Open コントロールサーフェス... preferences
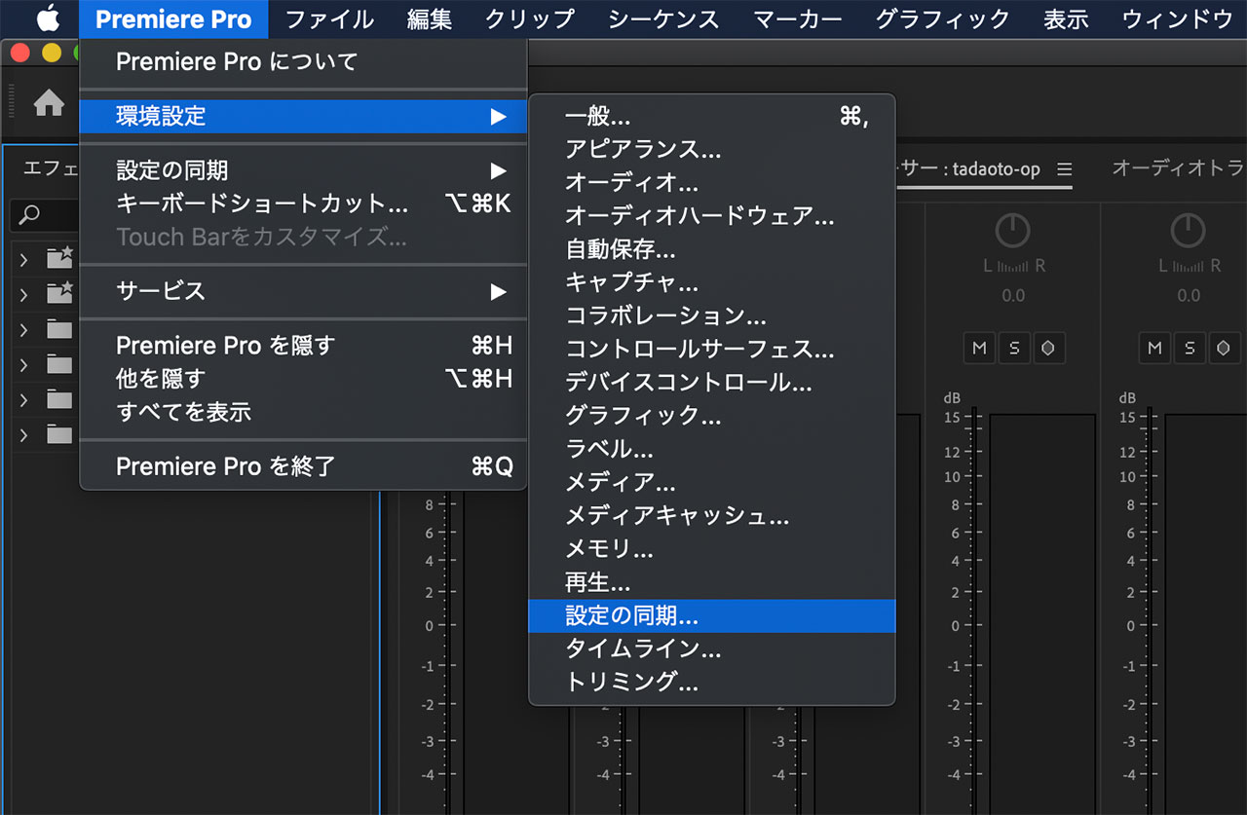 [711, 350]
